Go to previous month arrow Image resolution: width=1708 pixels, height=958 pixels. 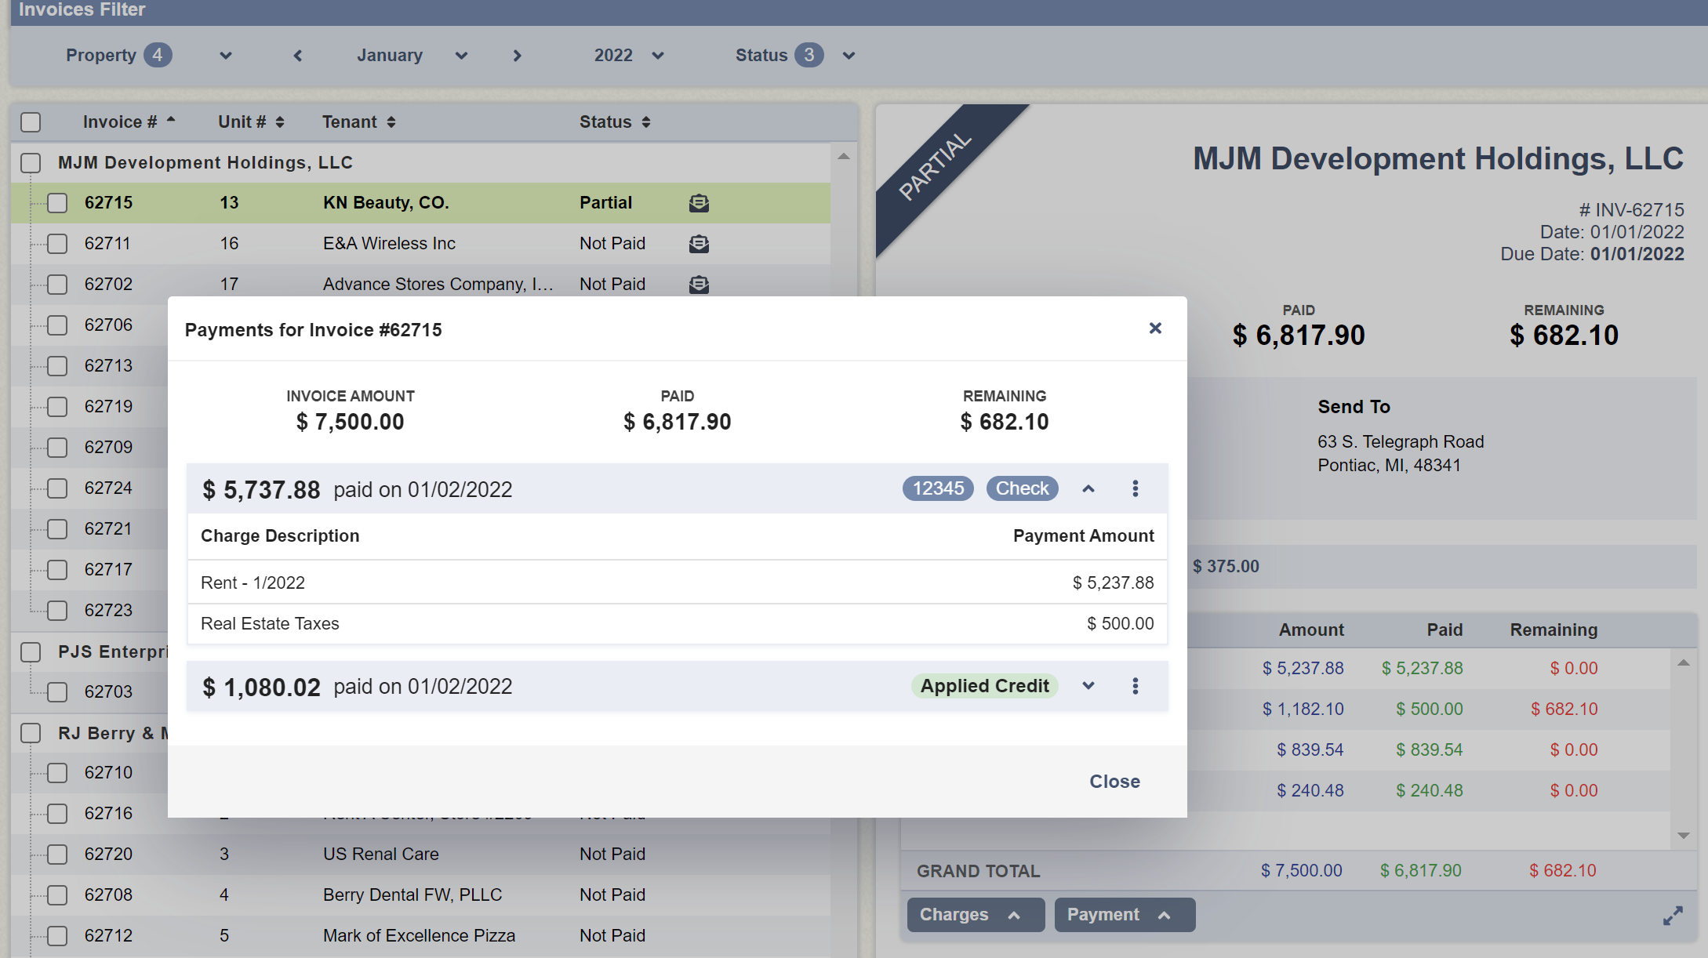298,56
